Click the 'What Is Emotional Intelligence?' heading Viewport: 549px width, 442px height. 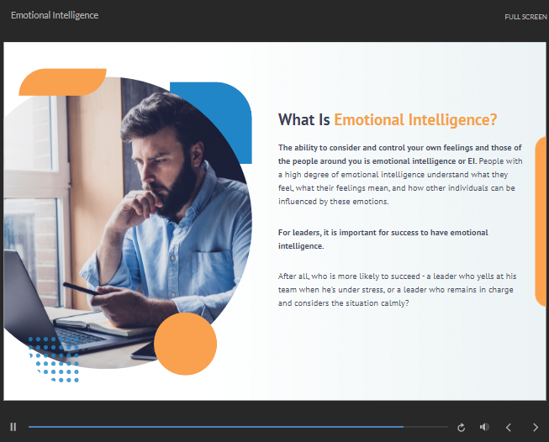pyautogui.click(x=388, y=119)
